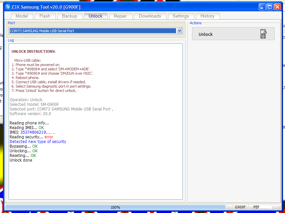285x213 pixels.
Task: Select the Unlock tab
Action: tap(96, 16)
